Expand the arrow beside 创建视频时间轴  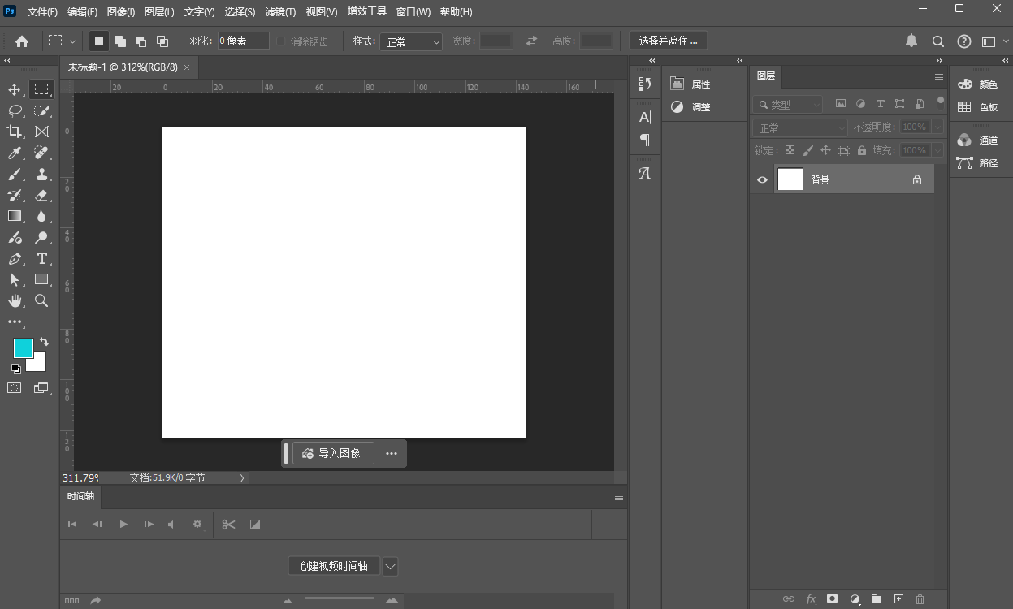[x=390, y=566]
